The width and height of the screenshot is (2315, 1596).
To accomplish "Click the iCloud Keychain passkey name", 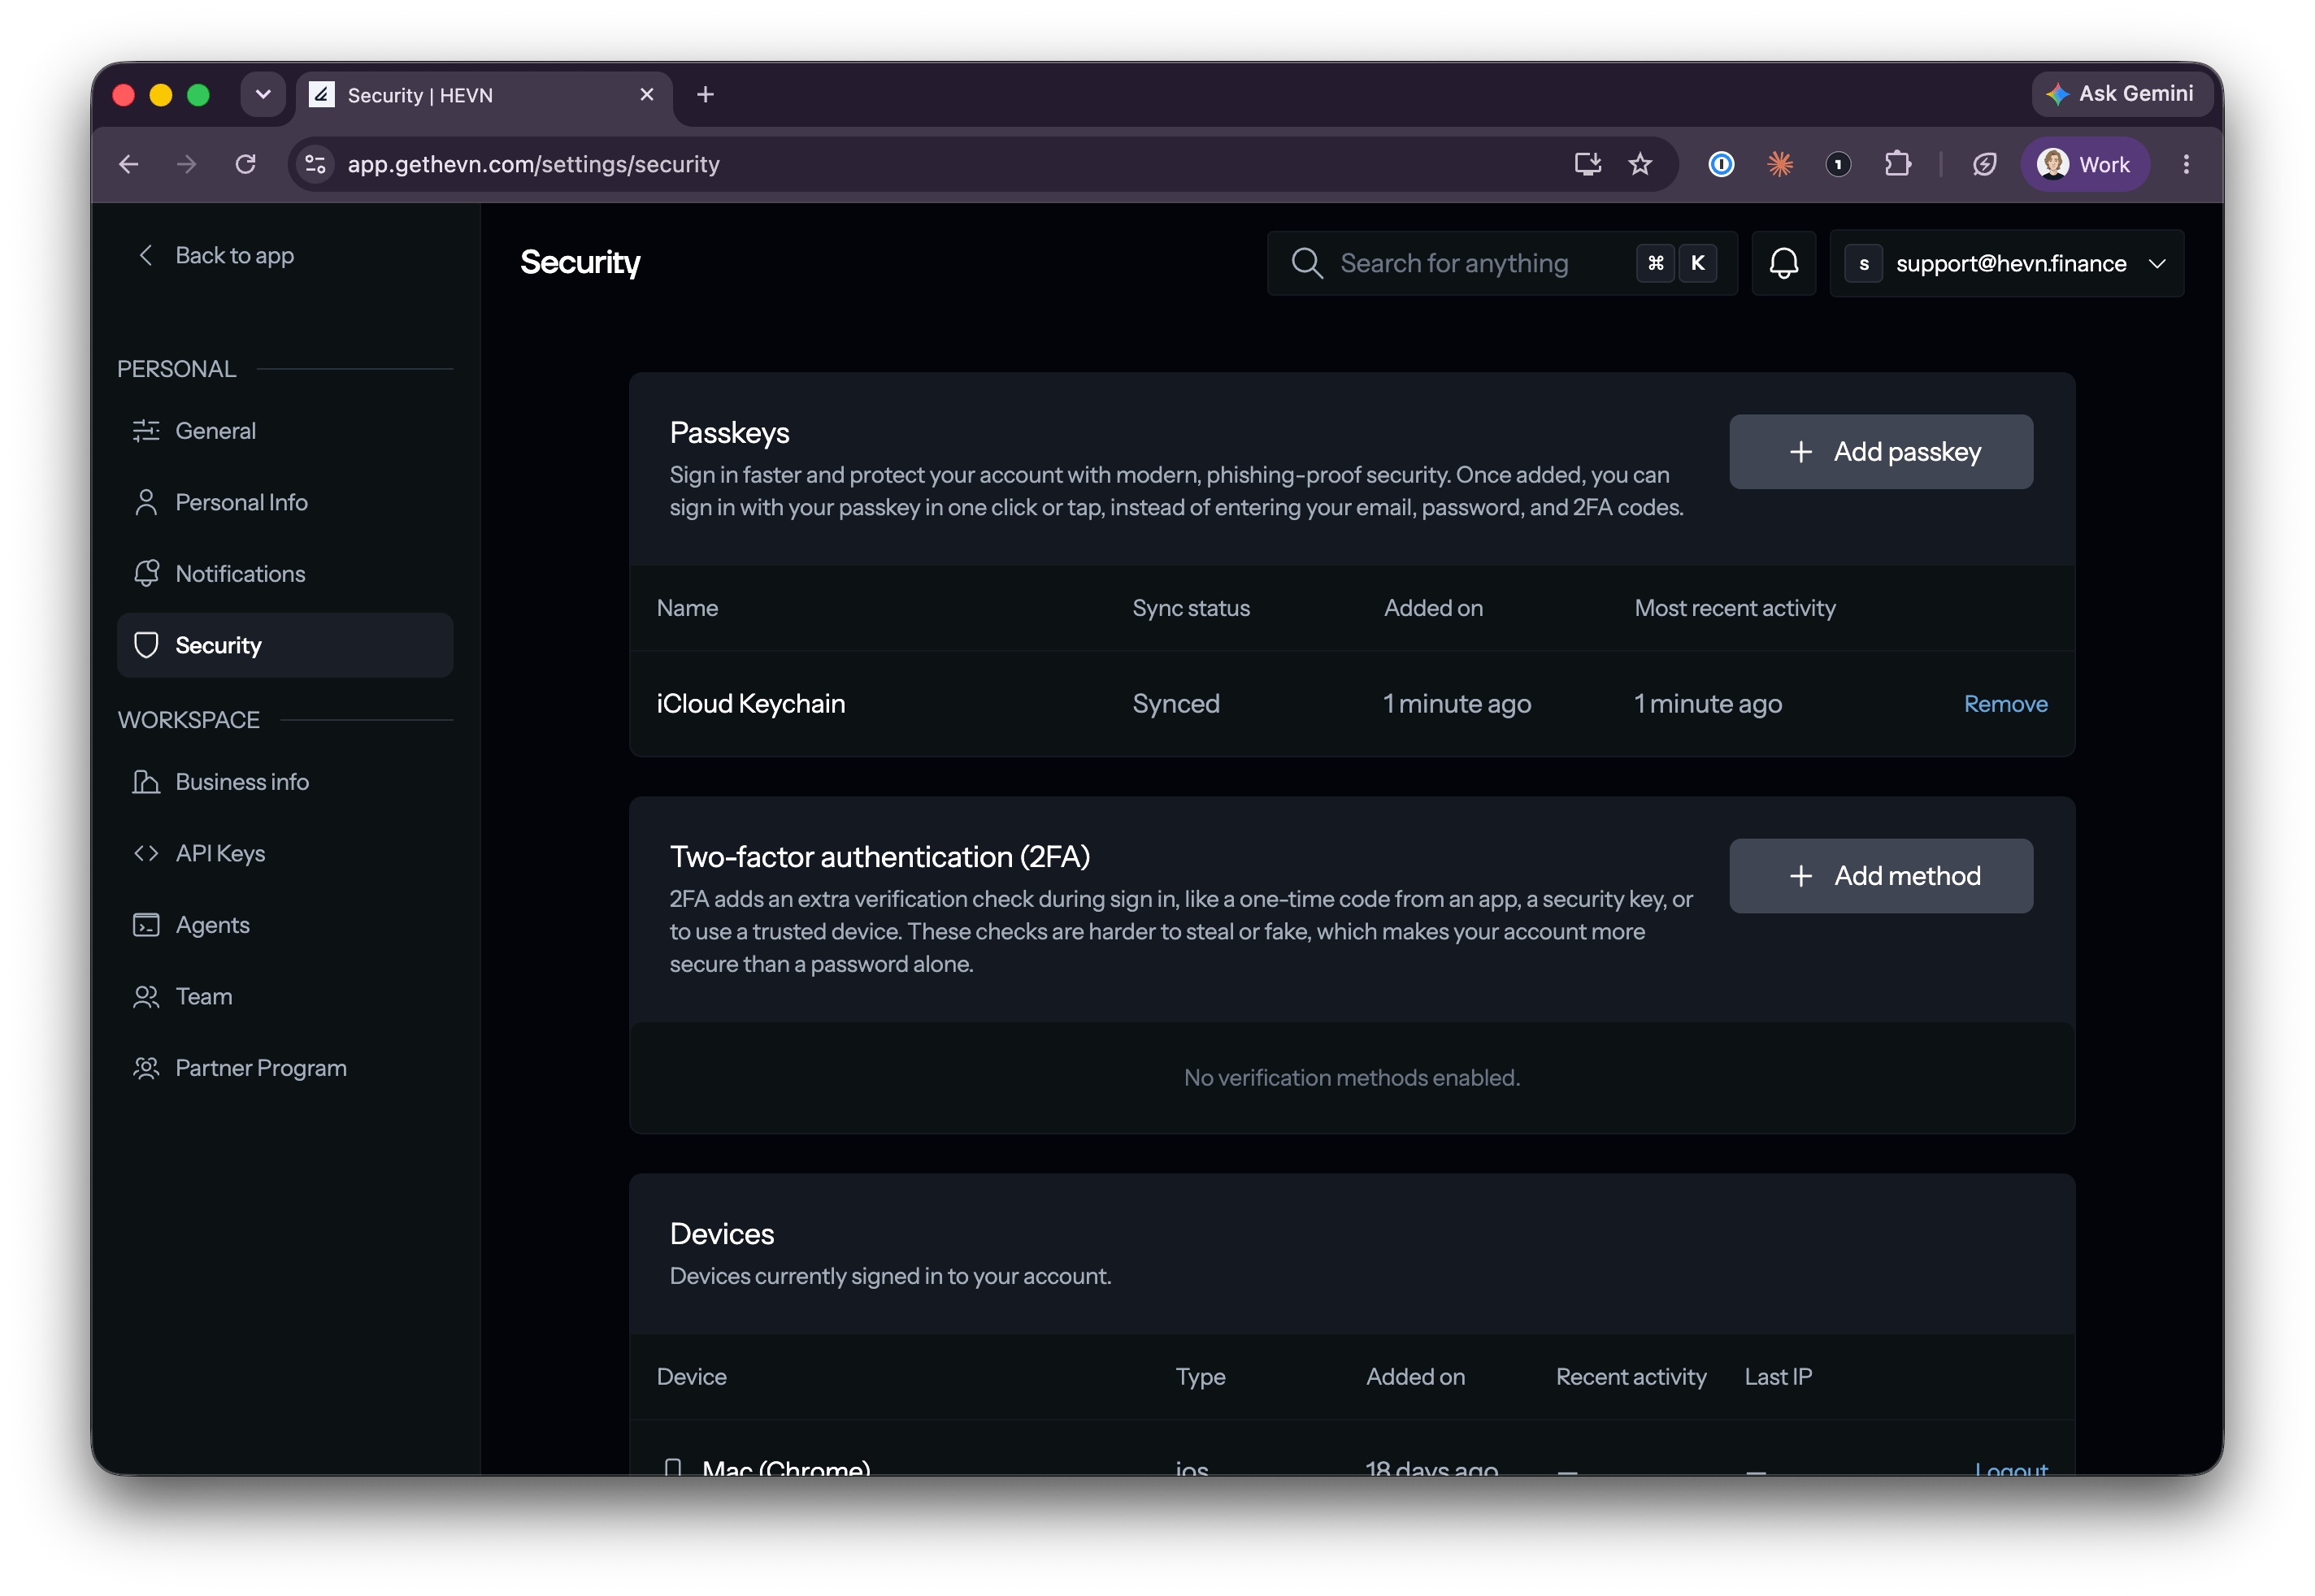I will pyautogui.click(x=750, y=704).
